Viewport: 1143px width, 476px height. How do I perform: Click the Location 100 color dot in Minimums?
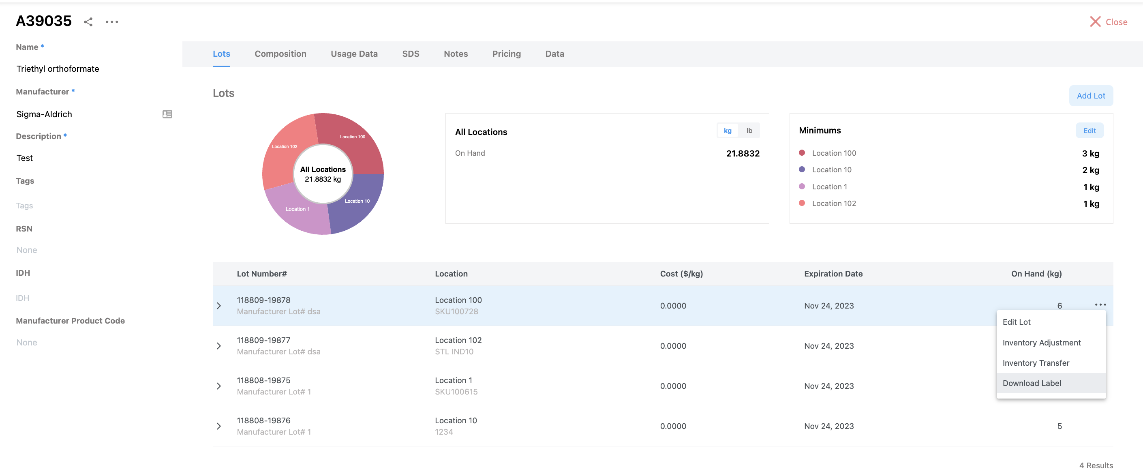[801, 153]
